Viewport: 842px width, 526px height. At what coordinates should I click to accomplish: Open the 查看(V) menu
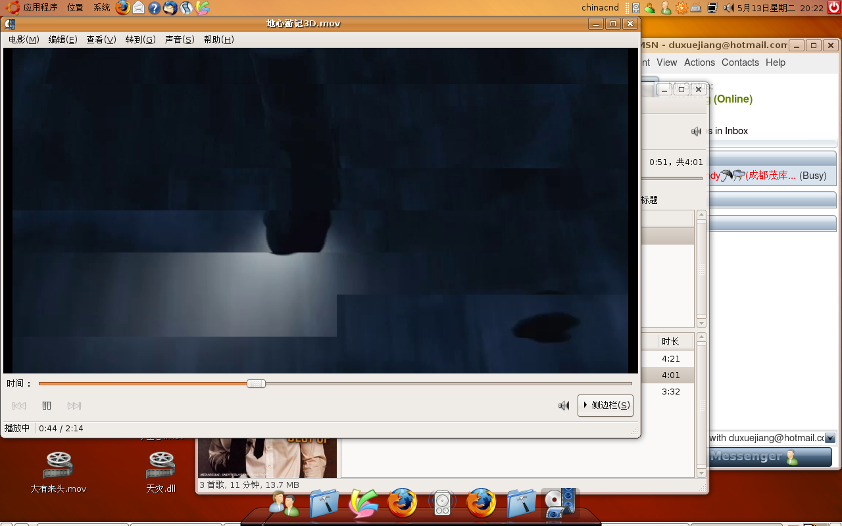(x=101, y=39)
